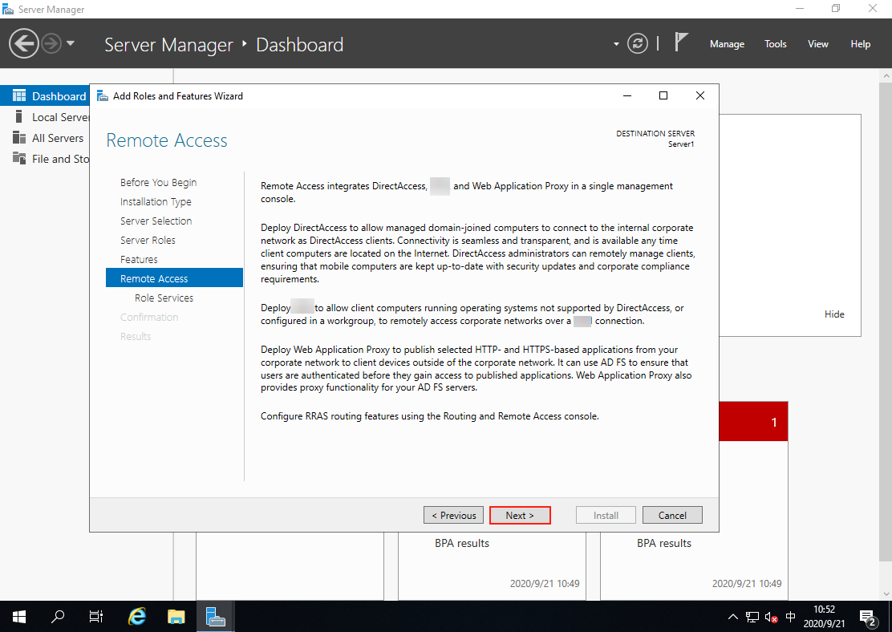This screenshot has height=632, width=892.
Task: Click the 'Server1' server name text
Action: pos(681,144)
